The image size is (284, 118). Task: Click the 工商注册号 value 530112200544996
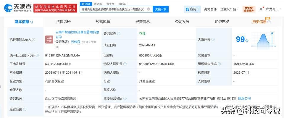(58, 64)
